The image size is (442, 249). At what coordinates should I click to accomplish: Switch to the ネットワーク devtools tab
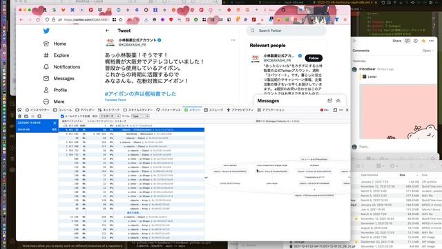click(109, 110)
